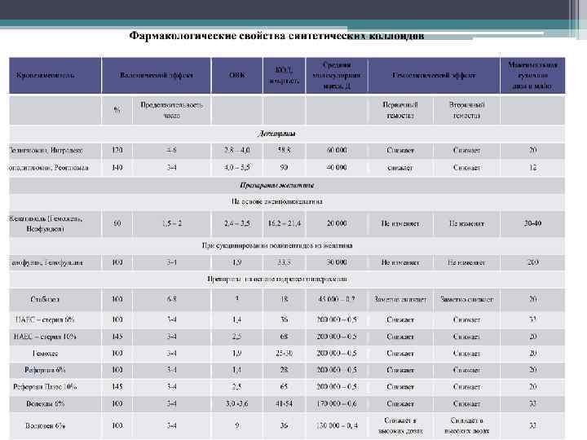Click the "130 000 – 0,4" molecular mass cell
The height and width of the screenshot is (440, 587).
coord(337,426)
